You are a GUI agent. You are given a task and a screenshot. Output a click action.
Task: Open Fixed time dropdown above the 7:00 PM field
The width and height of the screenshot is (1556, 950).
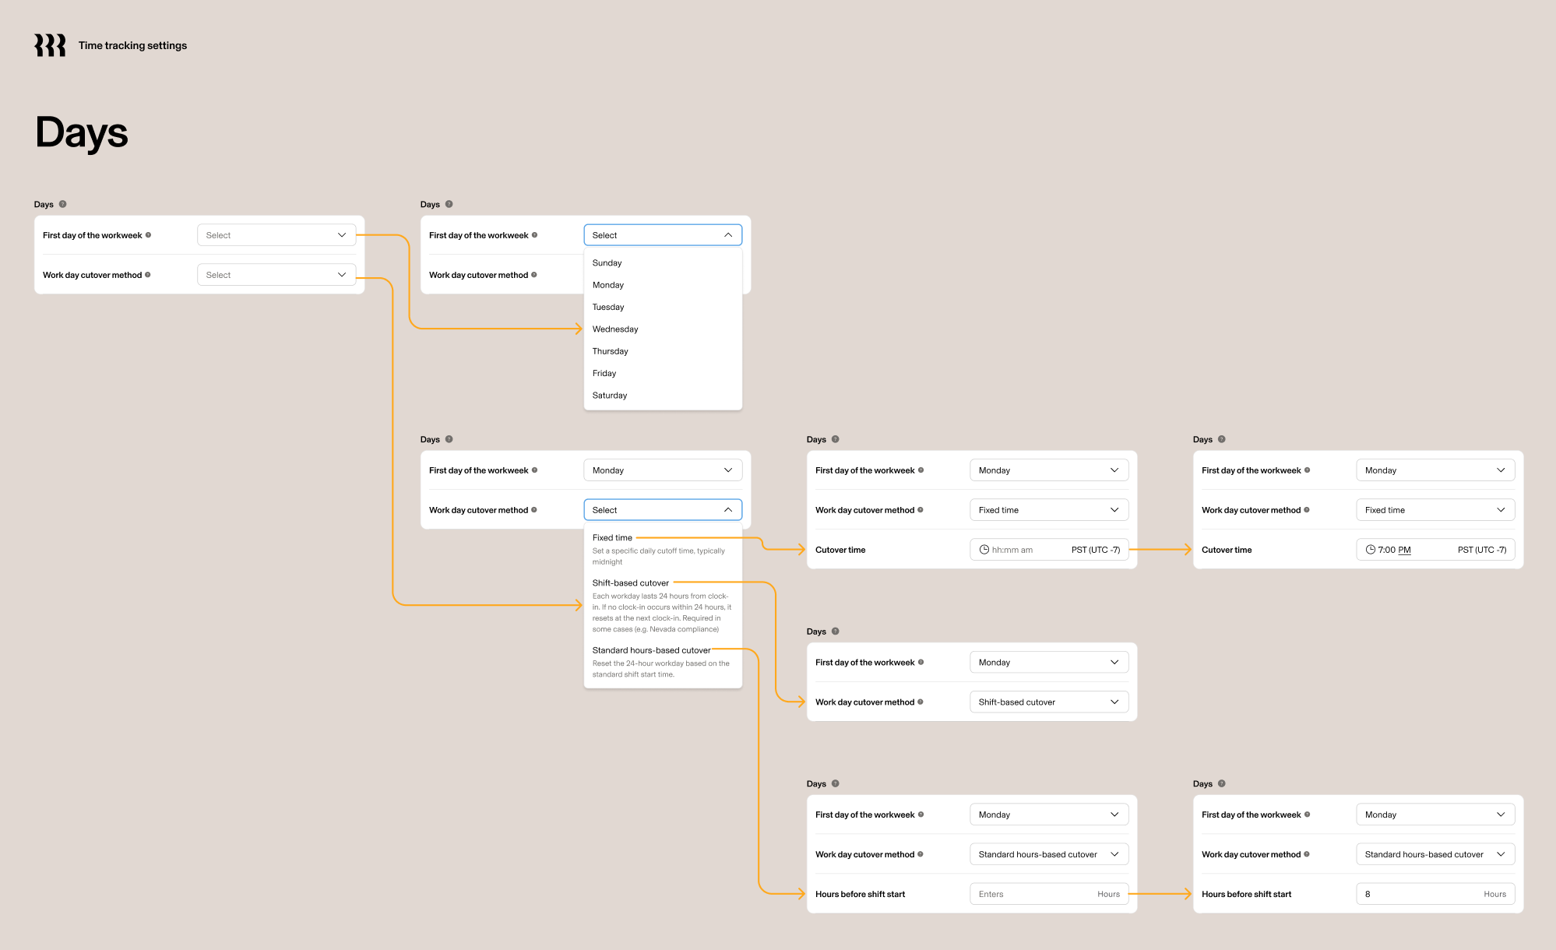point(1435,510)
